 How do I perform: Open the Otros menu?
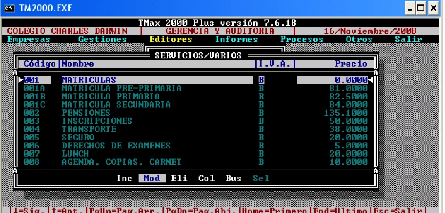[359, 39]
